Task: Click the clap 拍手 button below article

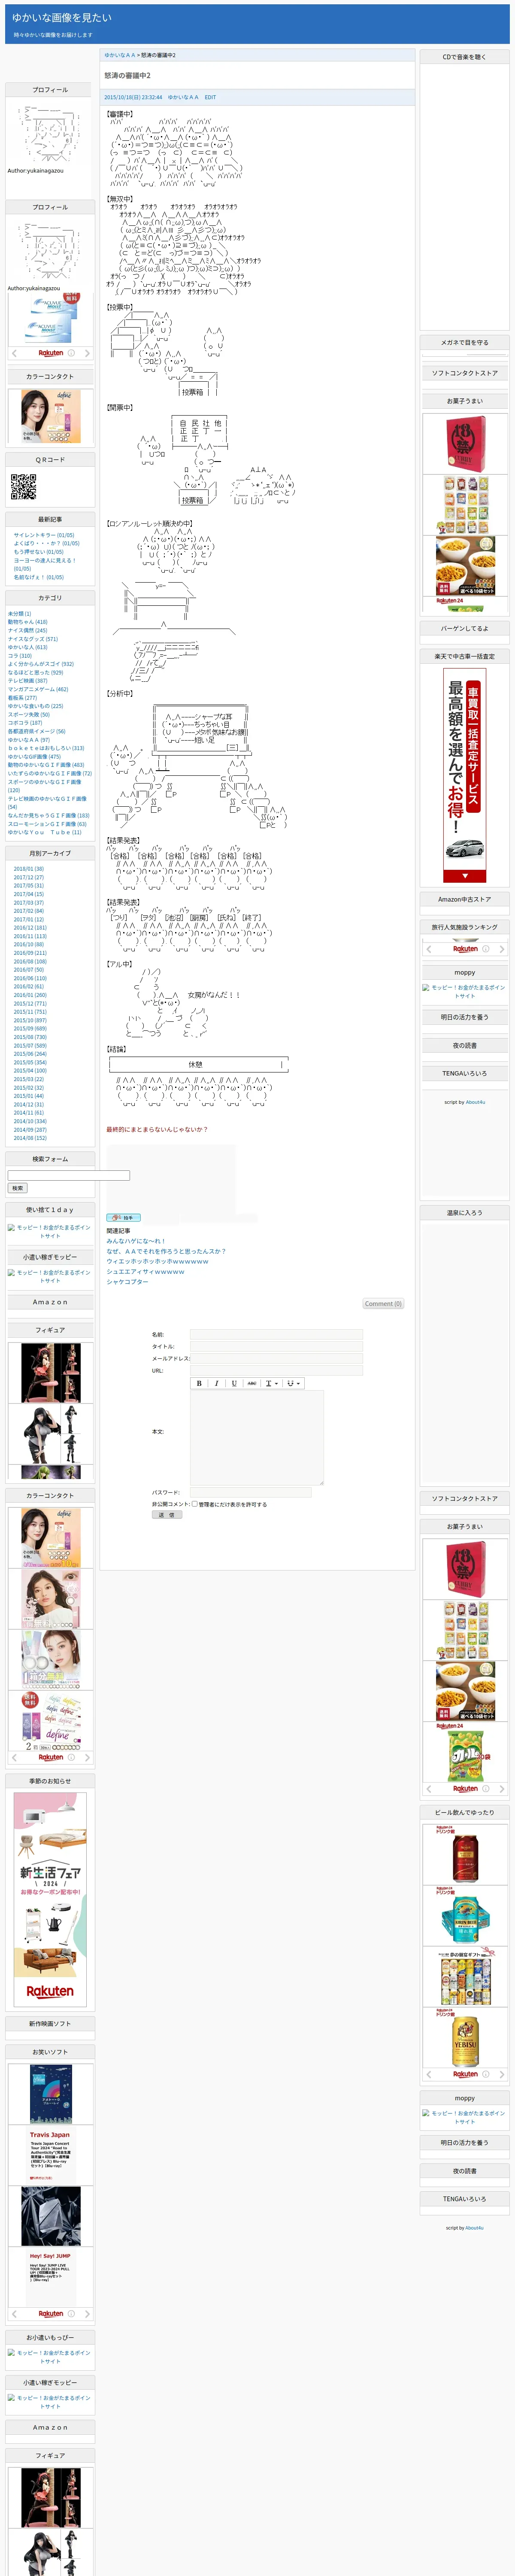Action: [123, 1218]
